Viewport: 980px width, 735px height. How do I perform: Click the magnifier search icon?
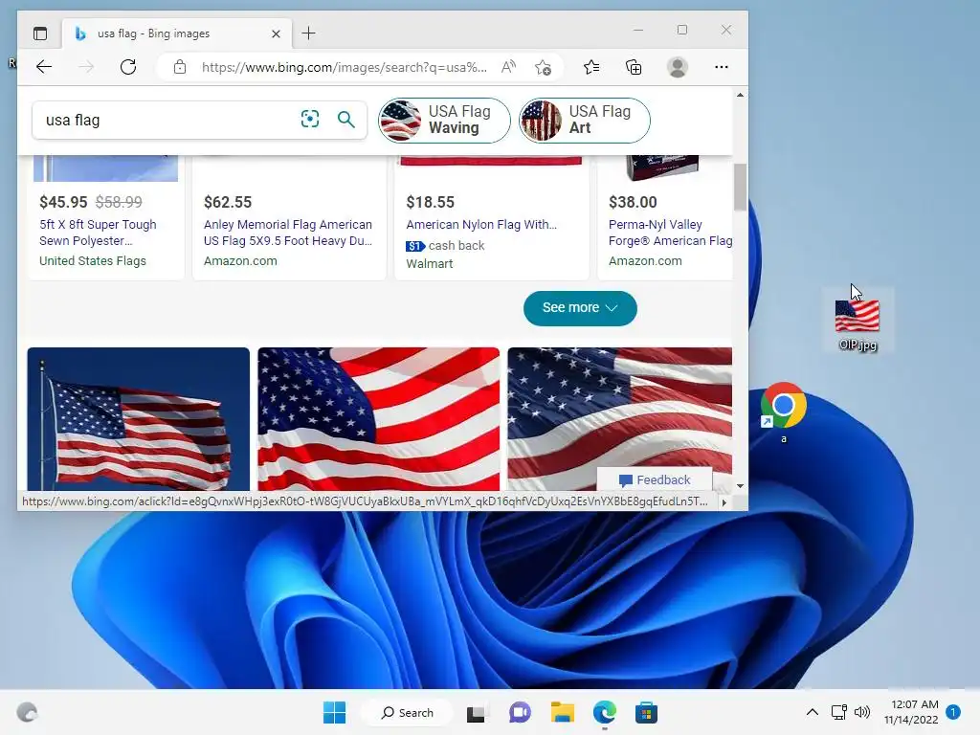(345, 119)
